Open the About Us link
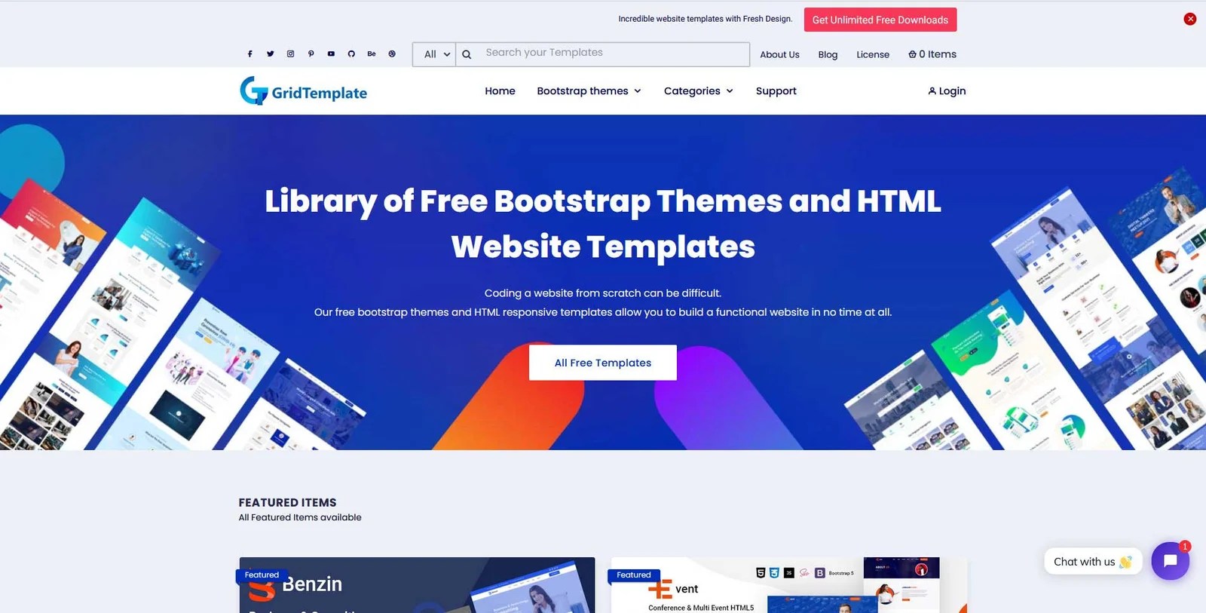The width and height of the screenshot is (1206, 613). click(x=779, y=54)
